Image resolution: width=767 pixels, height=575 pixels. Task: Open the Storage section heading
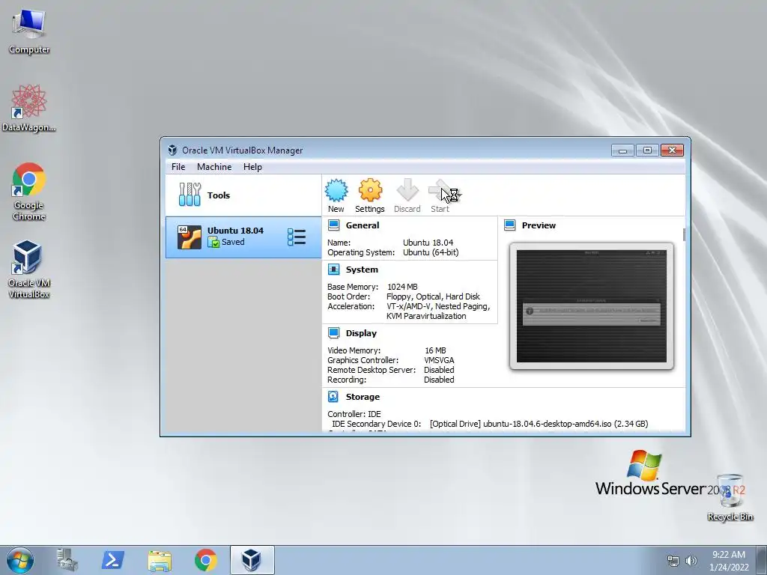[x=363, y=397]
